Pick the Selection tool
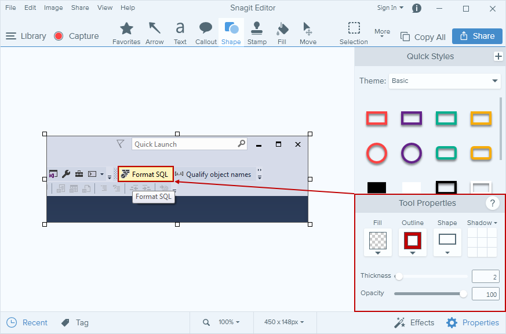Screen dimensions: 506x334 point(354,33)
